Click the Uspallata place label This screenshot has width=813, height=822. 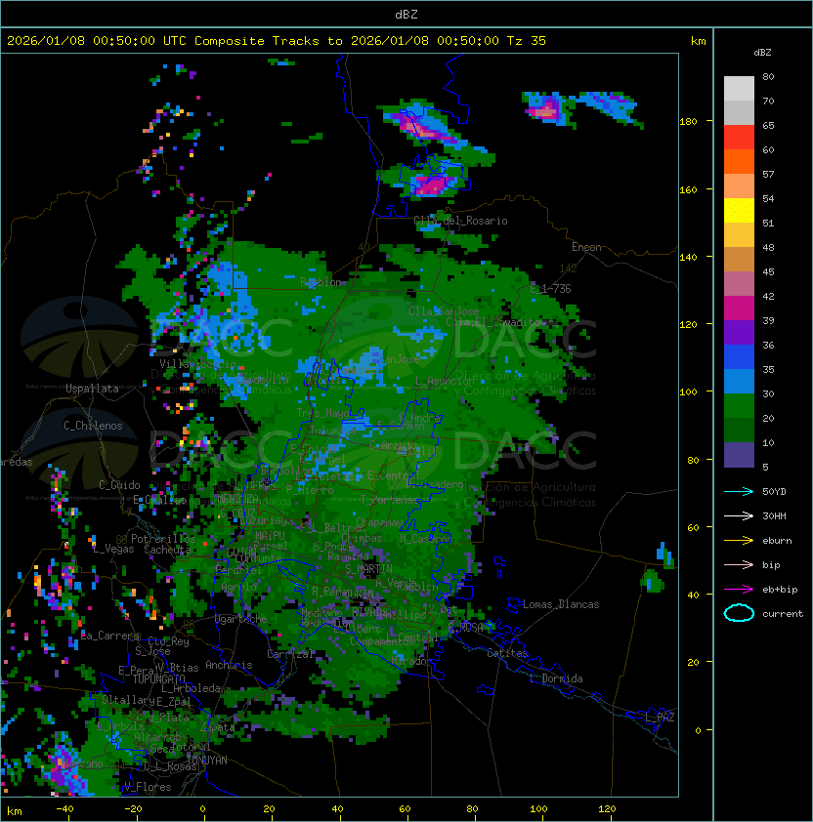(92, 389)
